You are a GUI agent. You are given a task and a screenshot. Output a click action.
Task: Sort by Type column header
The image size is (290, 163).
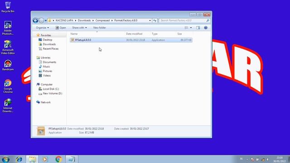click(x=163, y=34)
